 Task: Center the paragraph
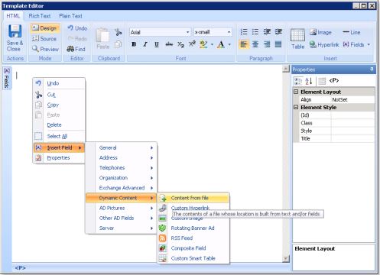tap(255, 44)
